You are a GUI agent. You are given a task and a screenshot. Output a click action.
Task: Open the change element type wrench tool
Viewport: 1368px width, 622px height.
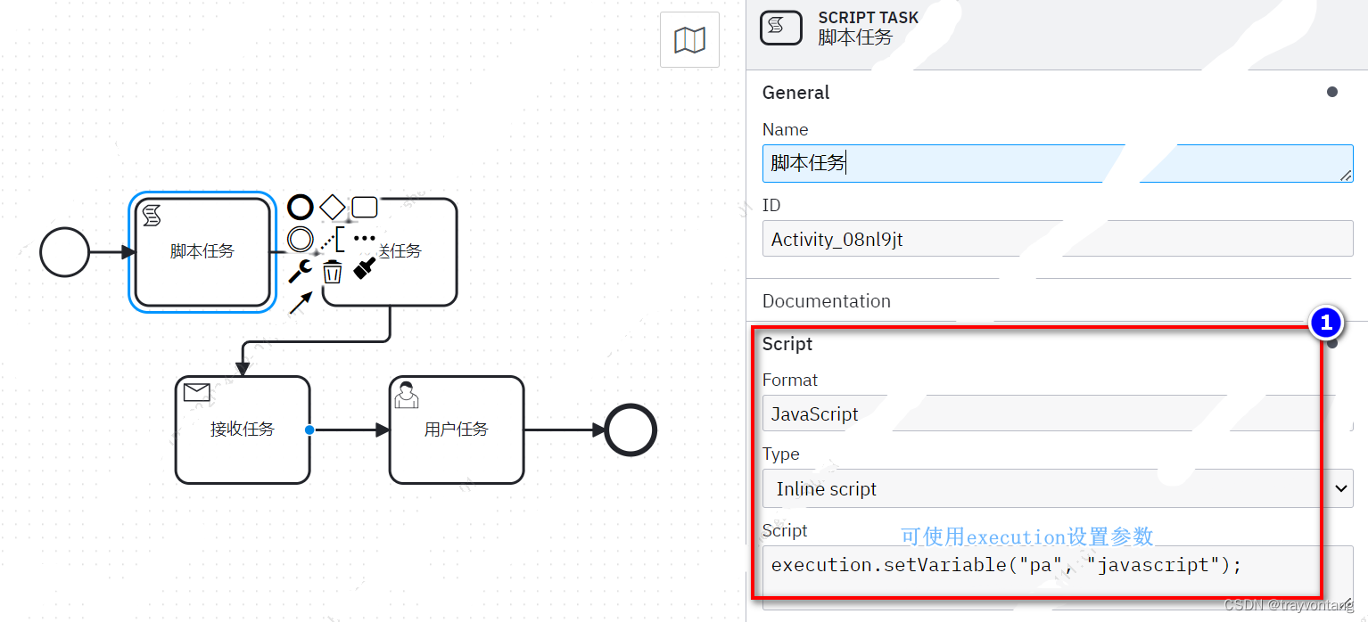point(300,272)
